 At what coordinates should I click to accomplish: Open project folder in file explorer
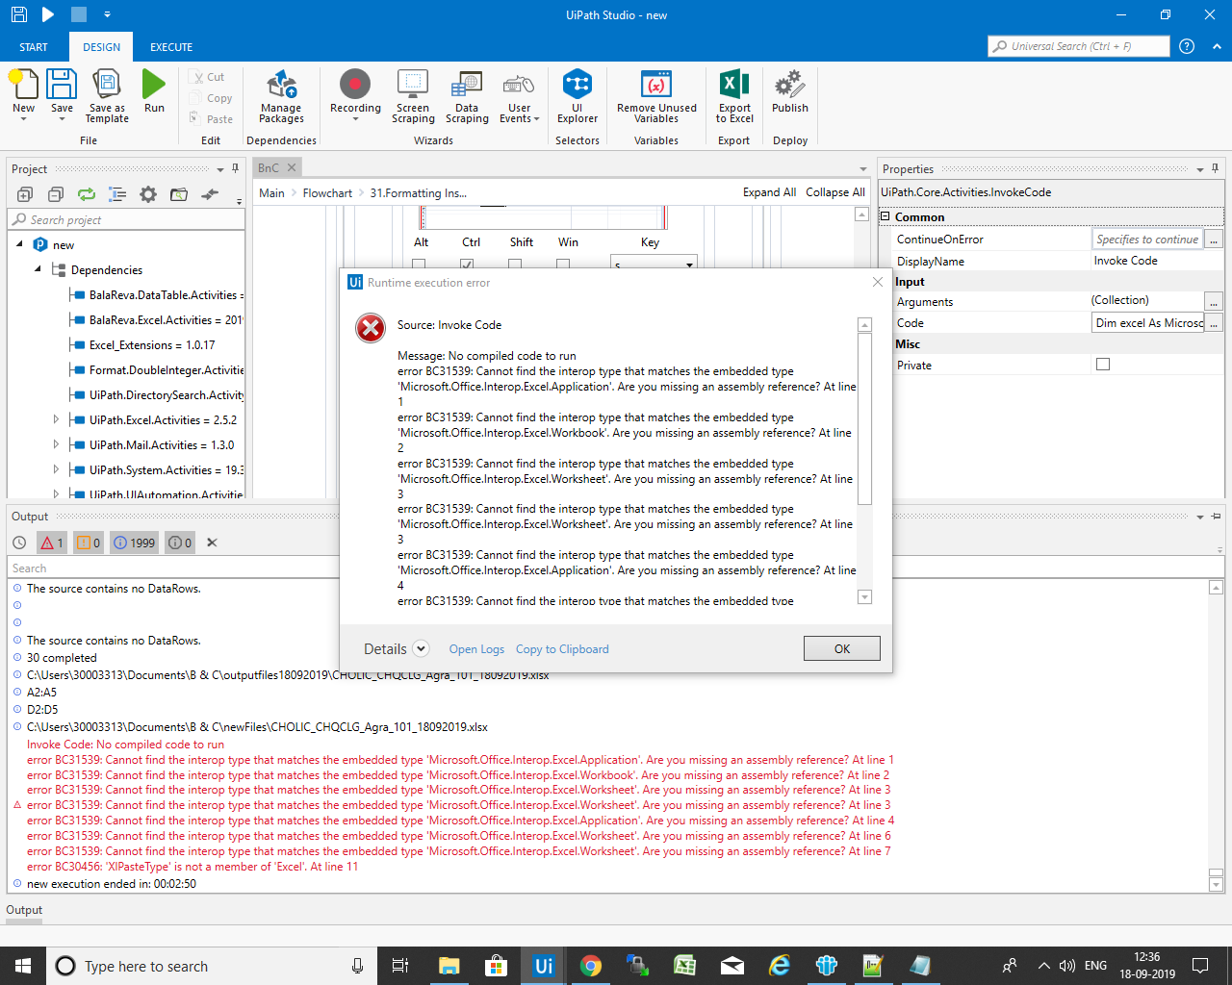pyautogui.click(x=179, y=194)
